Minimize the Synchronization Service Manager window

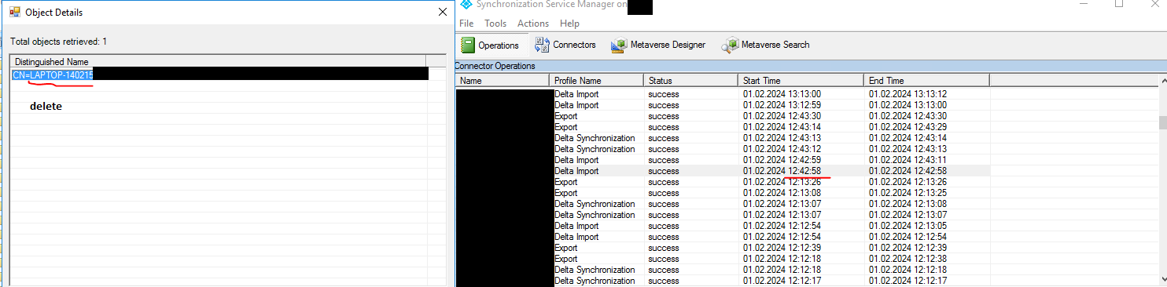coord(1084,5)
